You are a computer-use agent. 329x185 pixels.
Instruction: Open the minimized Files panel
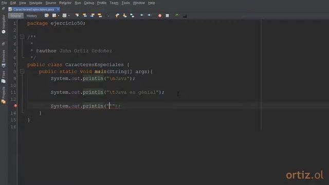4,77
